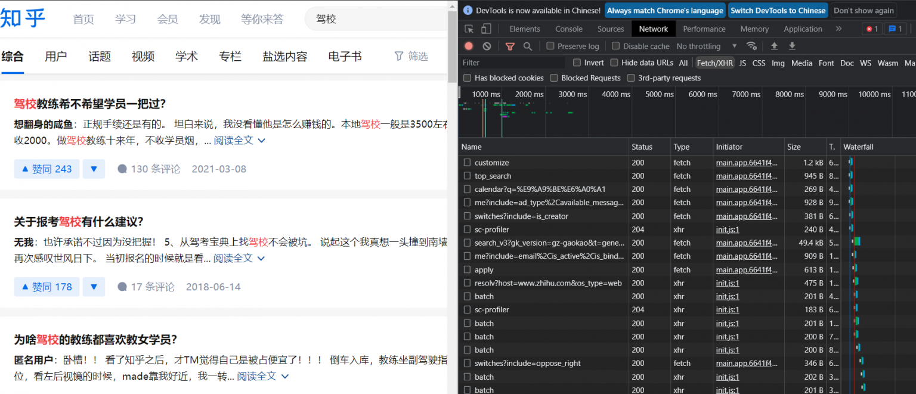Filter requests by JS type

tap(742, 63)
